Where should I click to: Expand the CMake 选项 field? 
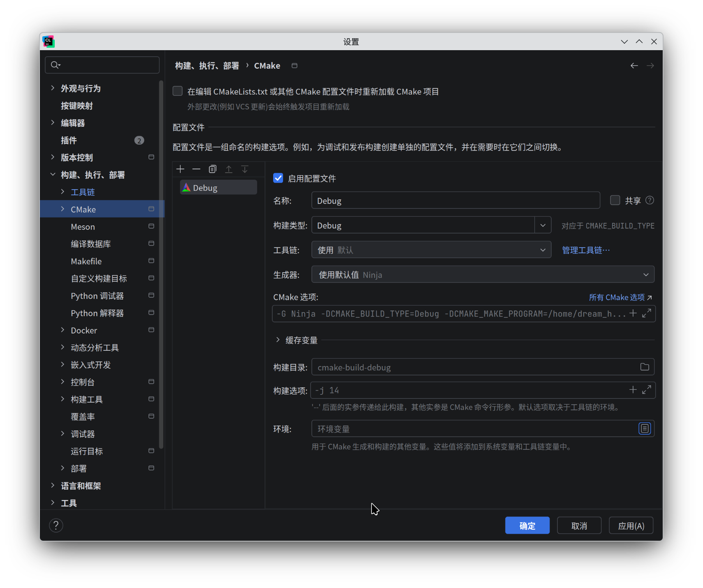point(646,313)
